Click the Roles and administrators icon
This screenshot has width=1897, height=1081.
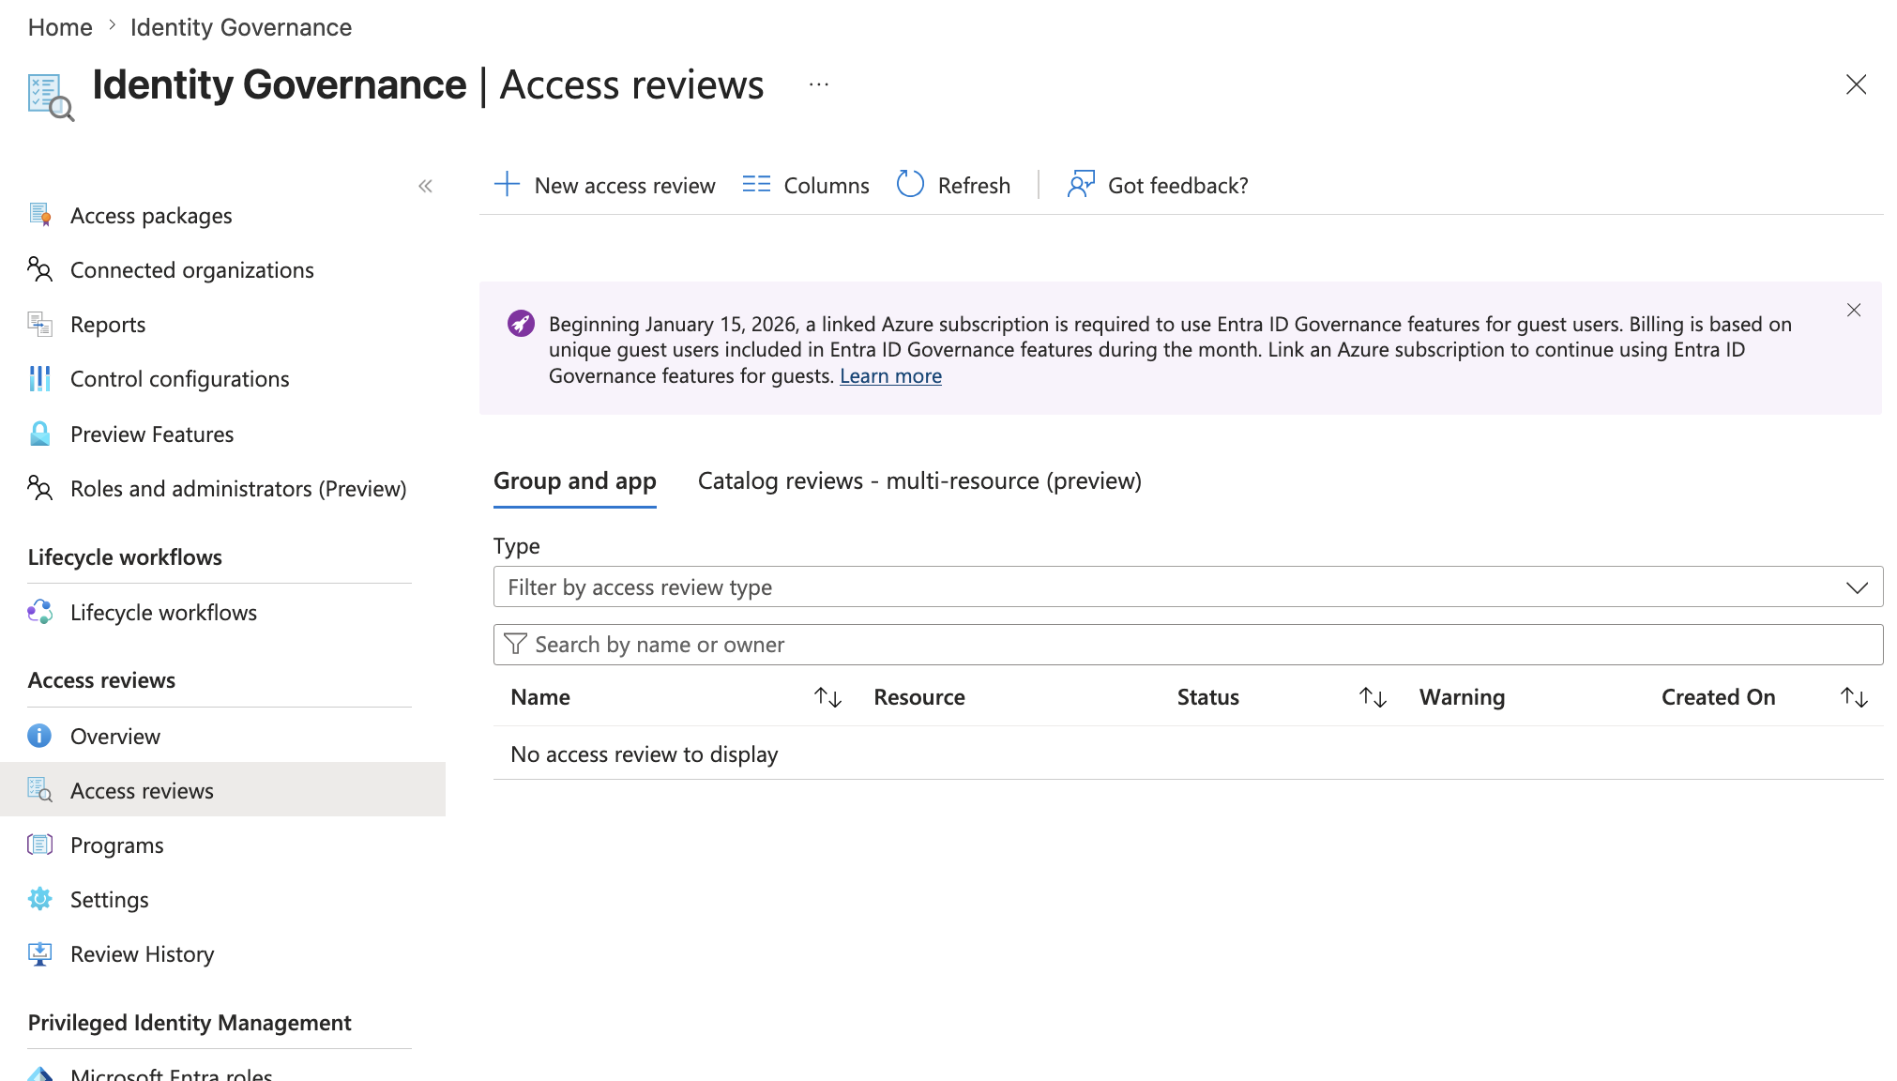(39, 488)
